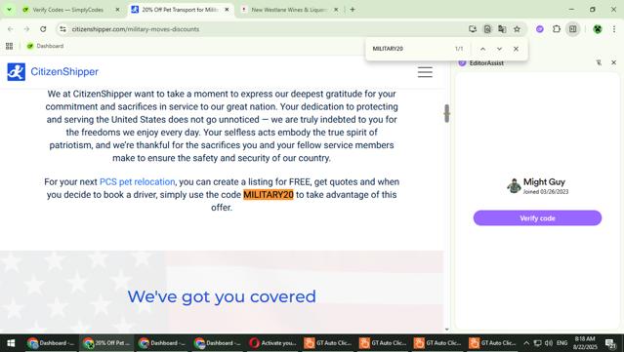
Task: Close the Verify Codes — SimplyCodes tab
Action: (x=117, y=10)
